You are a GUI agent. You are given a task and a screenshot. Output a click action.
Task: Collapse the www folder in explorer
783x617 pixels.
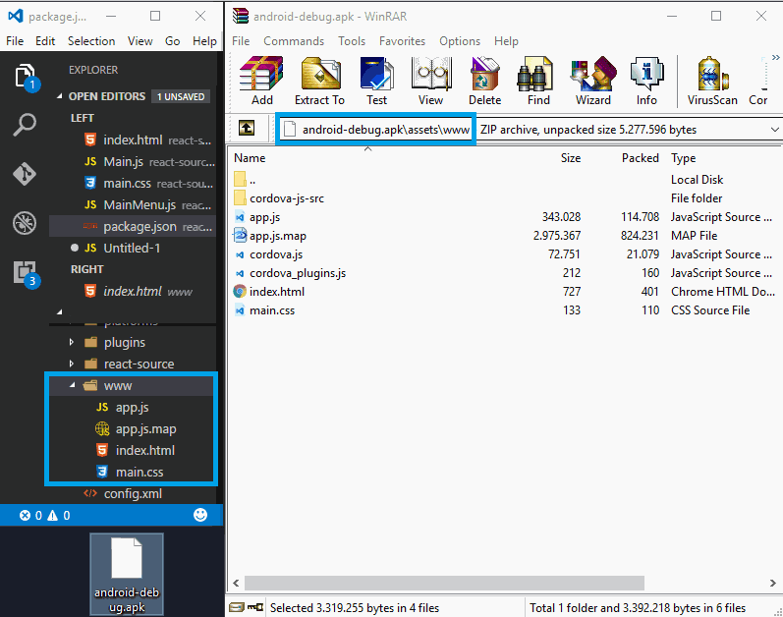tap(73, 385)
